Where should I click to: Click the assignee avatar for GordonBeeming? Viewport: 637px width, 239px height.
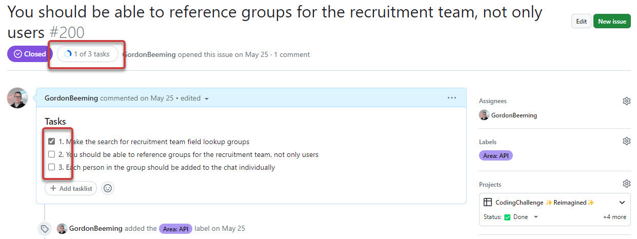[484, 115]
